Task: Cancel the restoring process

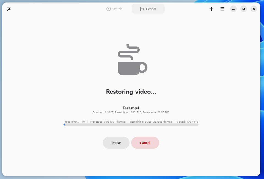Action: coord(145,143)
